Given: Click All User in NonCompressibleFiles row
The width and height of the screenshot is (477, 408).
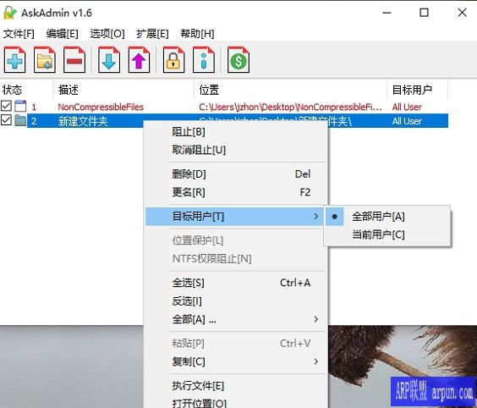Looking at the screenshot, I should [x=407, y=107].
